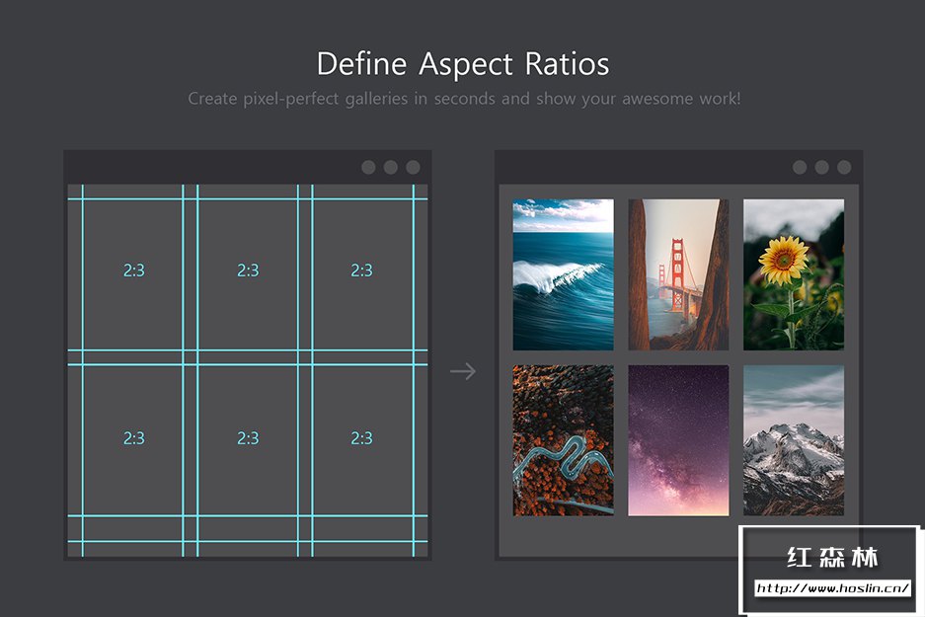
Task: Select the top-middle 2:3 grid cell
Action: 248,274
